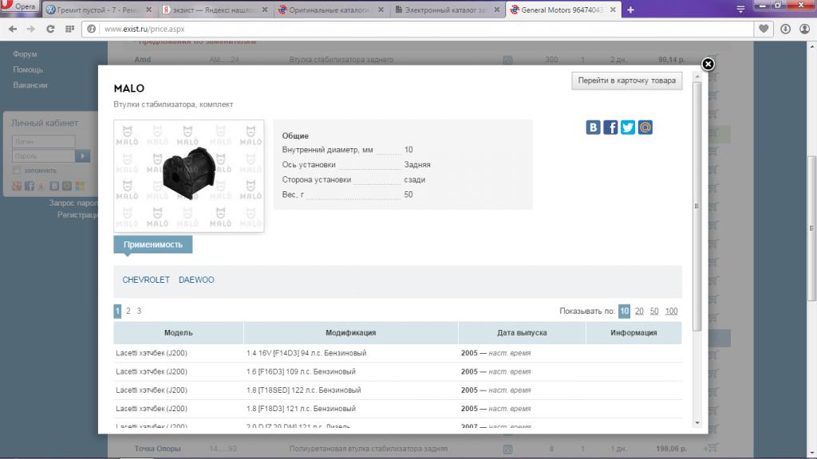Click the password field in 'Личный кабинет'

(x=43, y=156)
